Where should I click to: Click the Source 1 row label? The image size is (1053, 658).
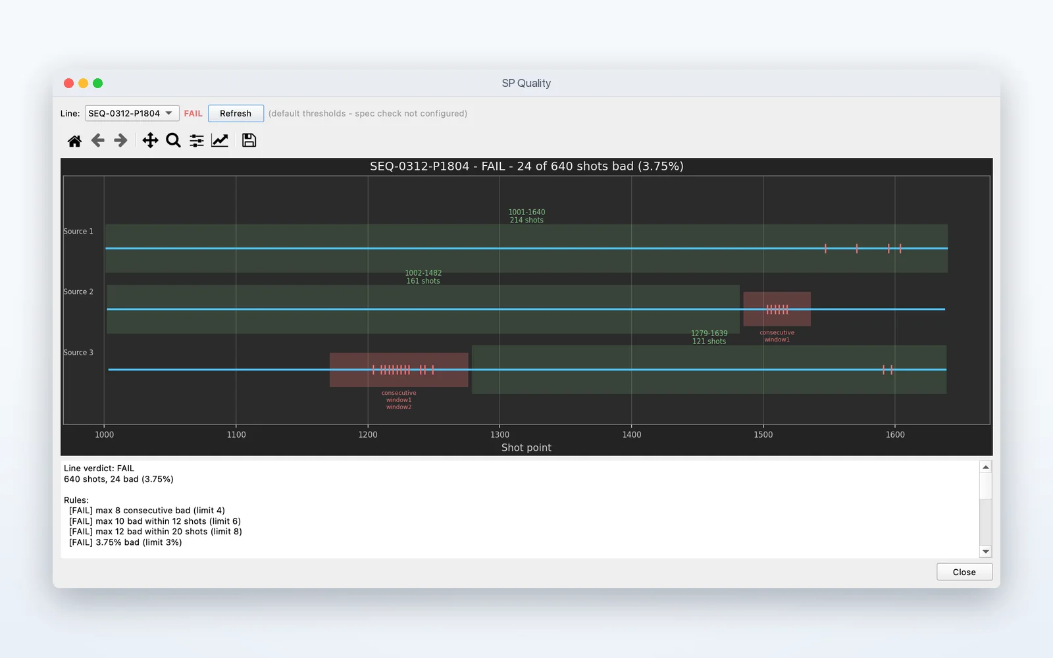point(78,232)
